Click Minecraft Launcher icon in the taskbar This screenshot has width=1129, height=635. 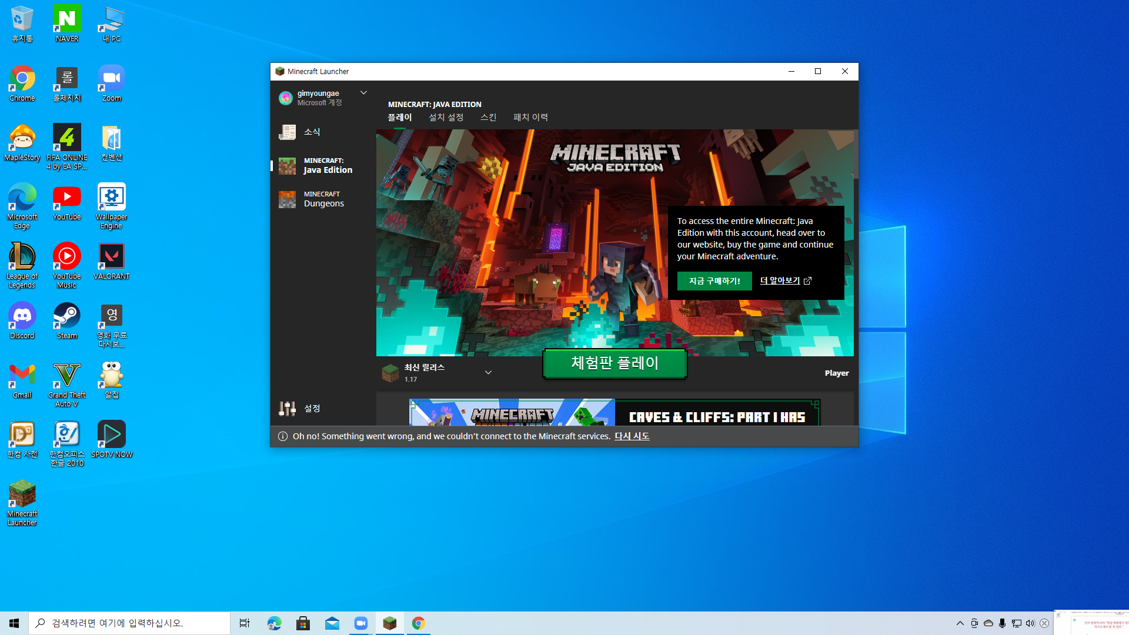click(x=389, y=623)
